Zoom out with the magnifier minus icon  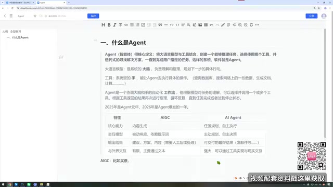pos(246,25)
